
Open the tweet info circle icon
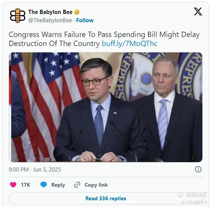tap(198, 169)
